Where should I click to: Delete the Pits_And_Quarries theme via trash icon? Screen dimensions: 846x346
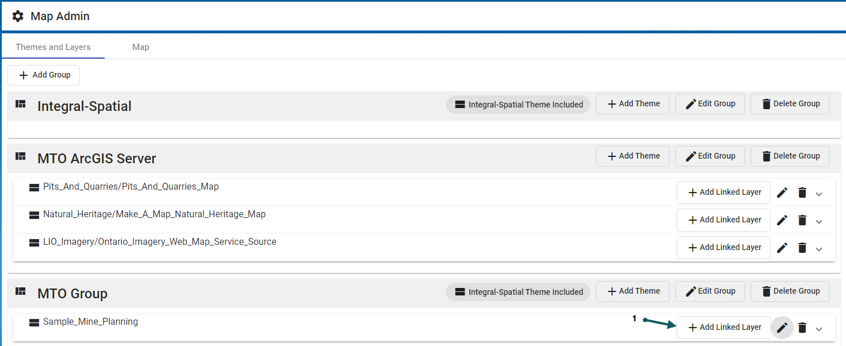click(x=802, y=193)
